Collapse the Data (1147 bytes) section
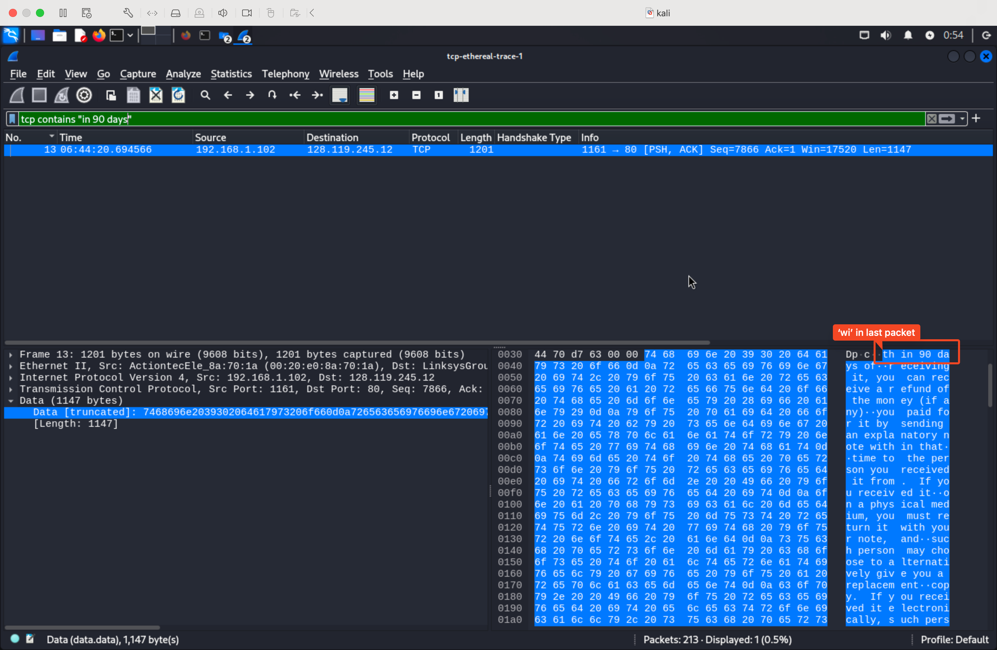The image size is (997, 650). 11,401
